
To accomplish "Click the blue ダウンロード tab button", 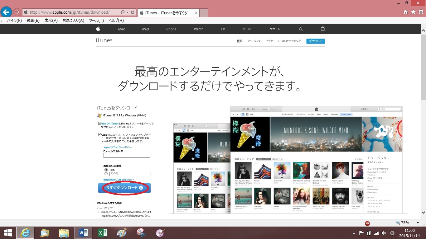I will (316, 41).
